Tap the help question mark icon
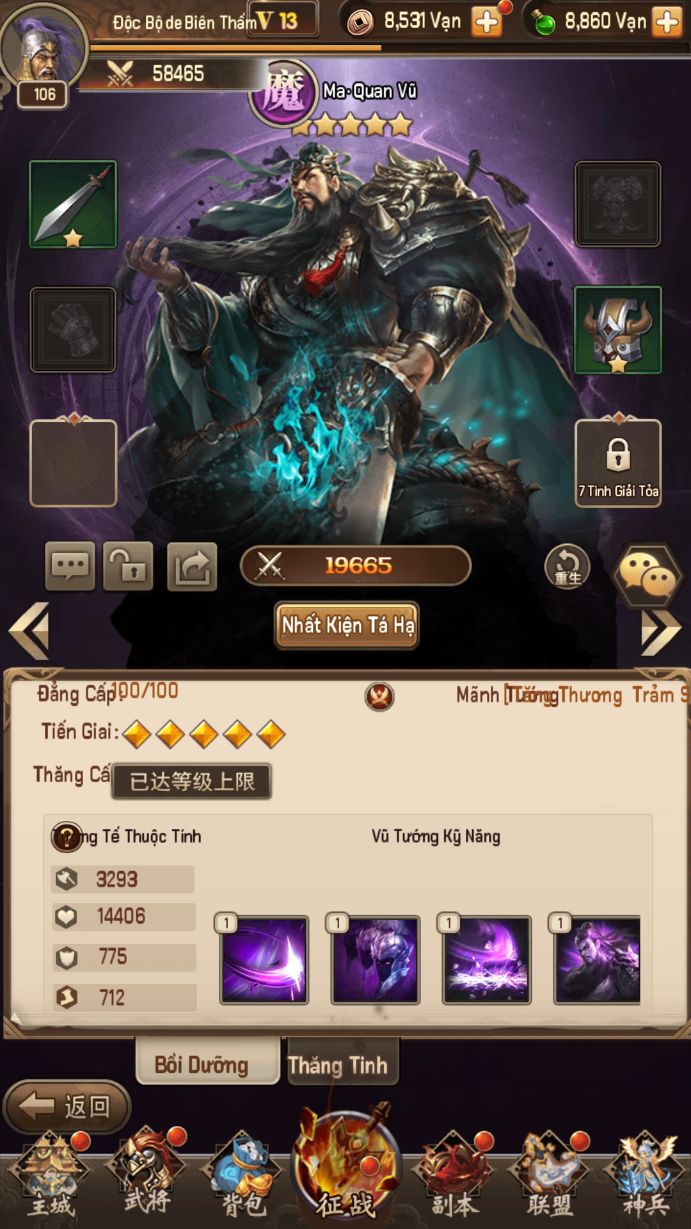Image resolution: width=691 pixels, height=1229 pixels. [67, 837]
